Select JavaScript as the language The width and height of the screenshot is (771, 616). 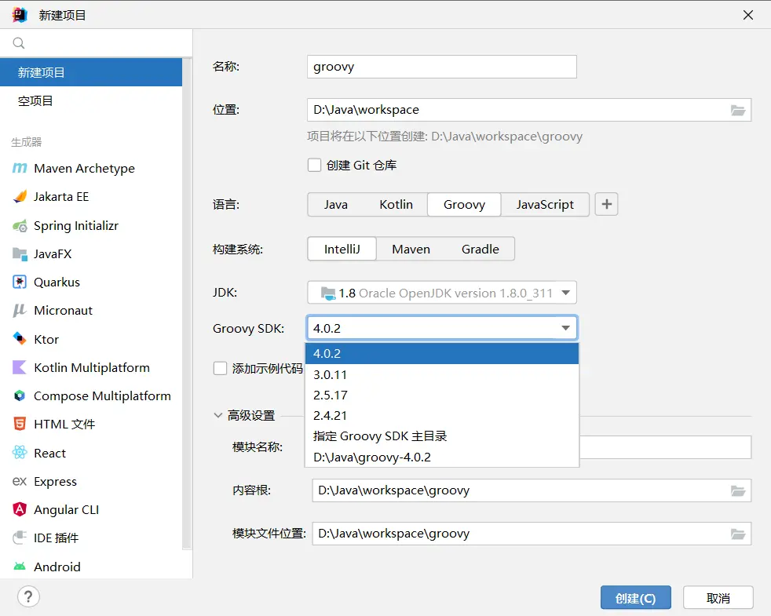pyautogui.click(x=545, y=205)
